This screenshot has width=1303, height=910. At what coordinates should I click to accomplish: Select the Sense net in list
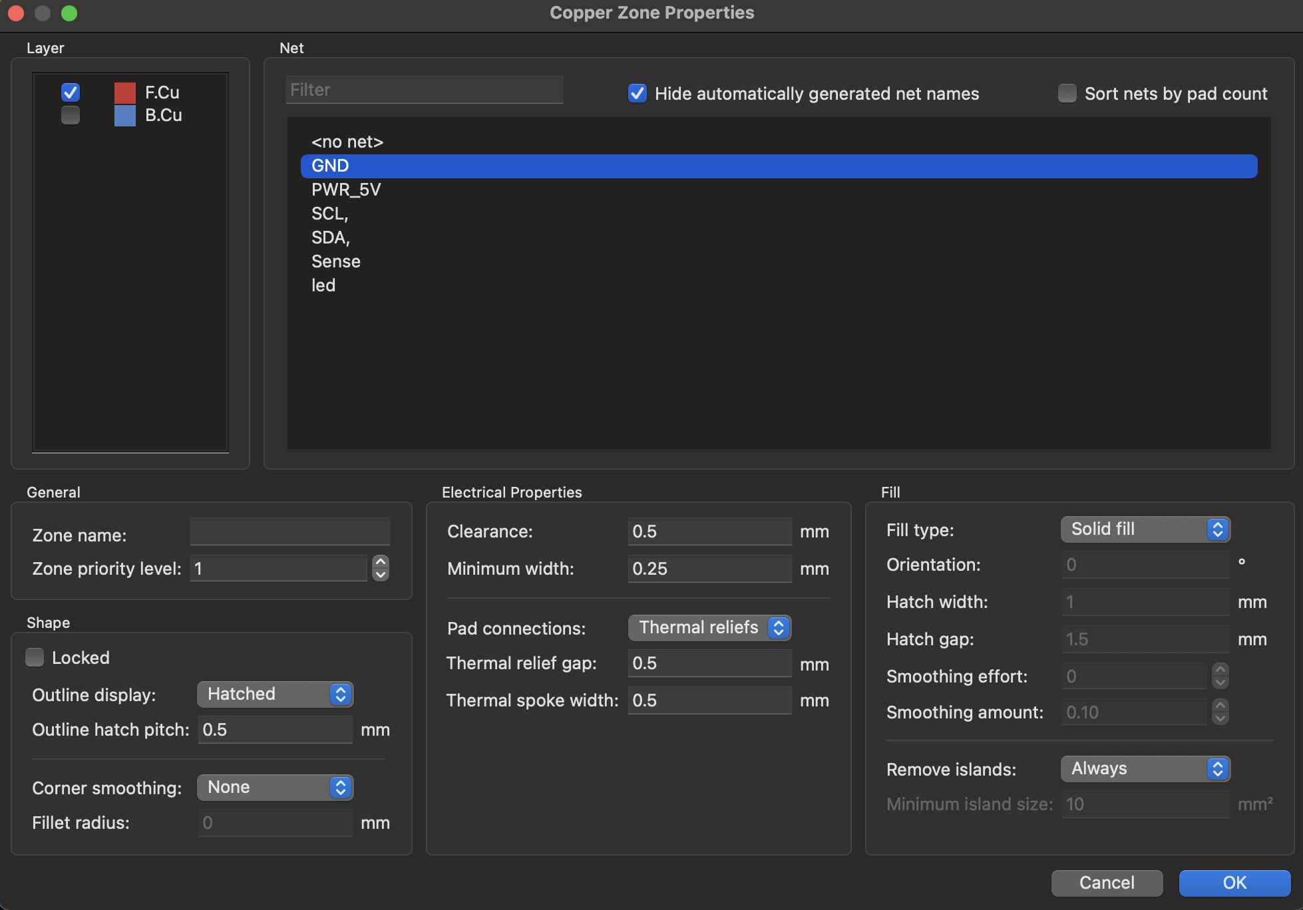pyautogui.click(x=336, y=261)
